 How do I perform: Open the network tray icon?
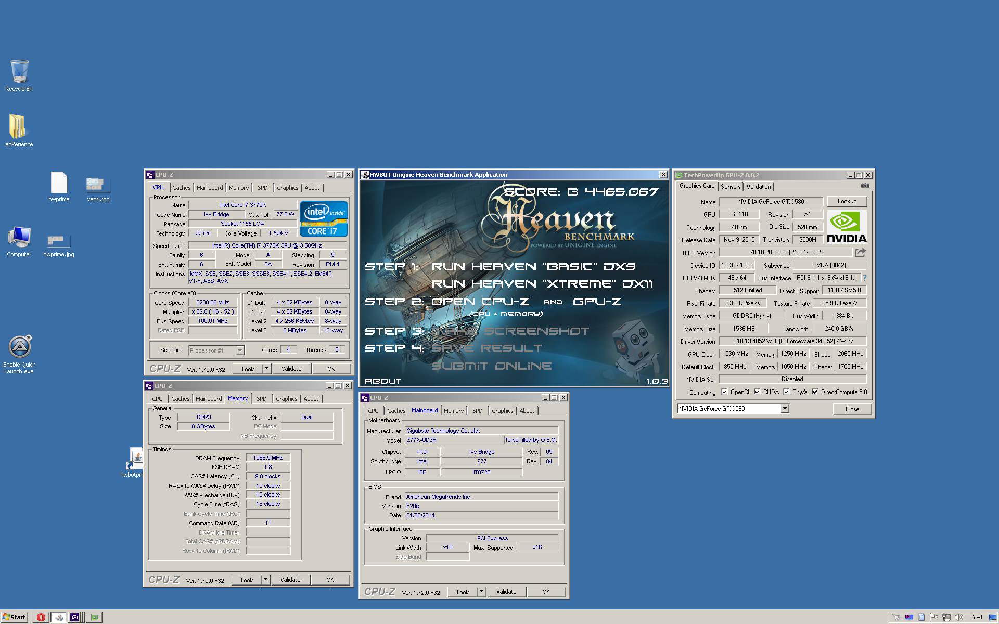point(946,617)
